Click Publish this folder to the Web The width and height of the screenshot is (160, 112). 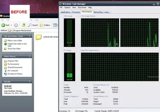(17, 45)
